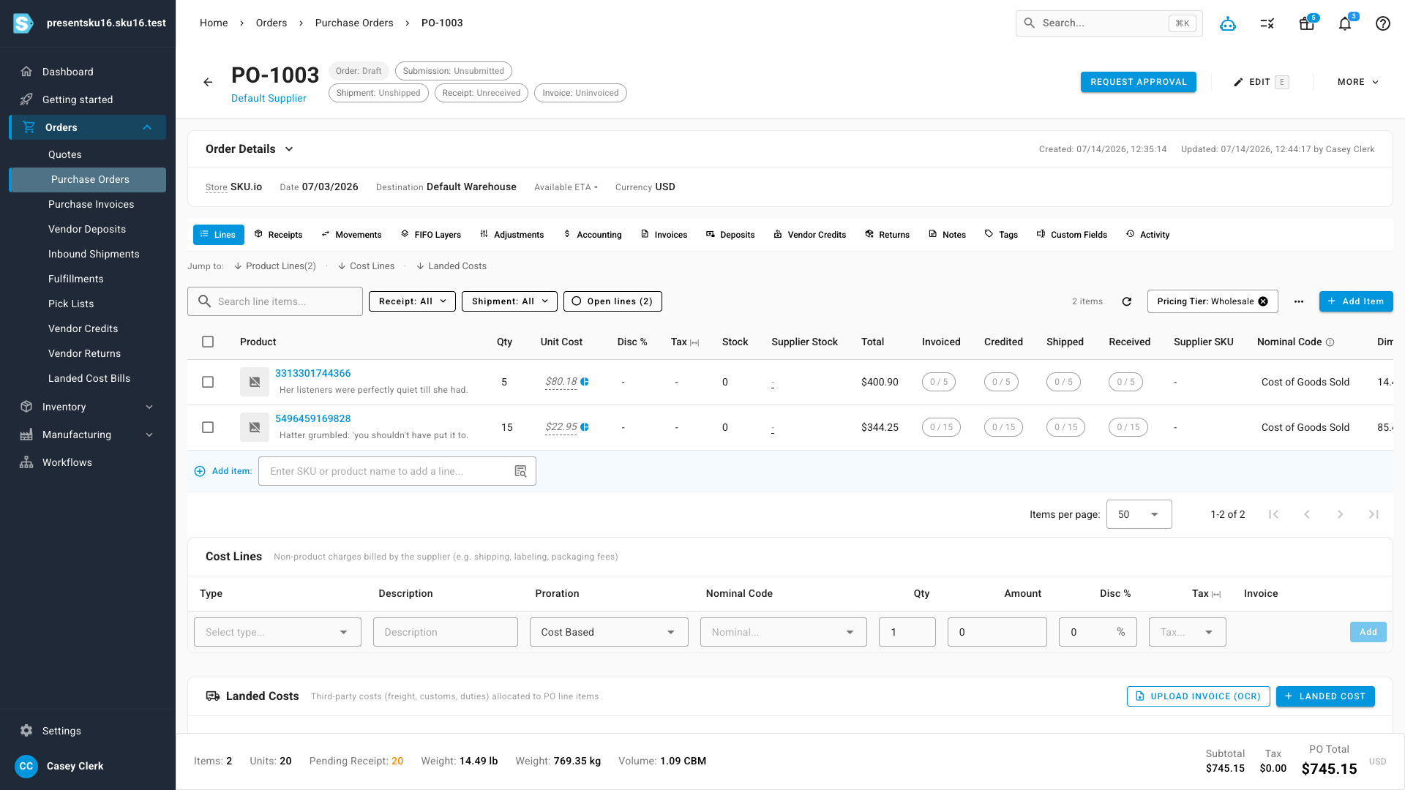
Task: Switch to the Receipts tab
Action: tap(278, 235)
